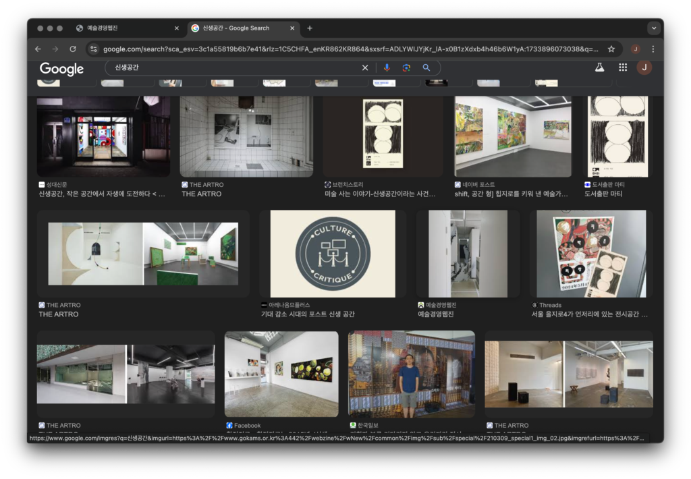Open Chrome three-dot menu
Screen dimensions: 691x479
[653, 49]
